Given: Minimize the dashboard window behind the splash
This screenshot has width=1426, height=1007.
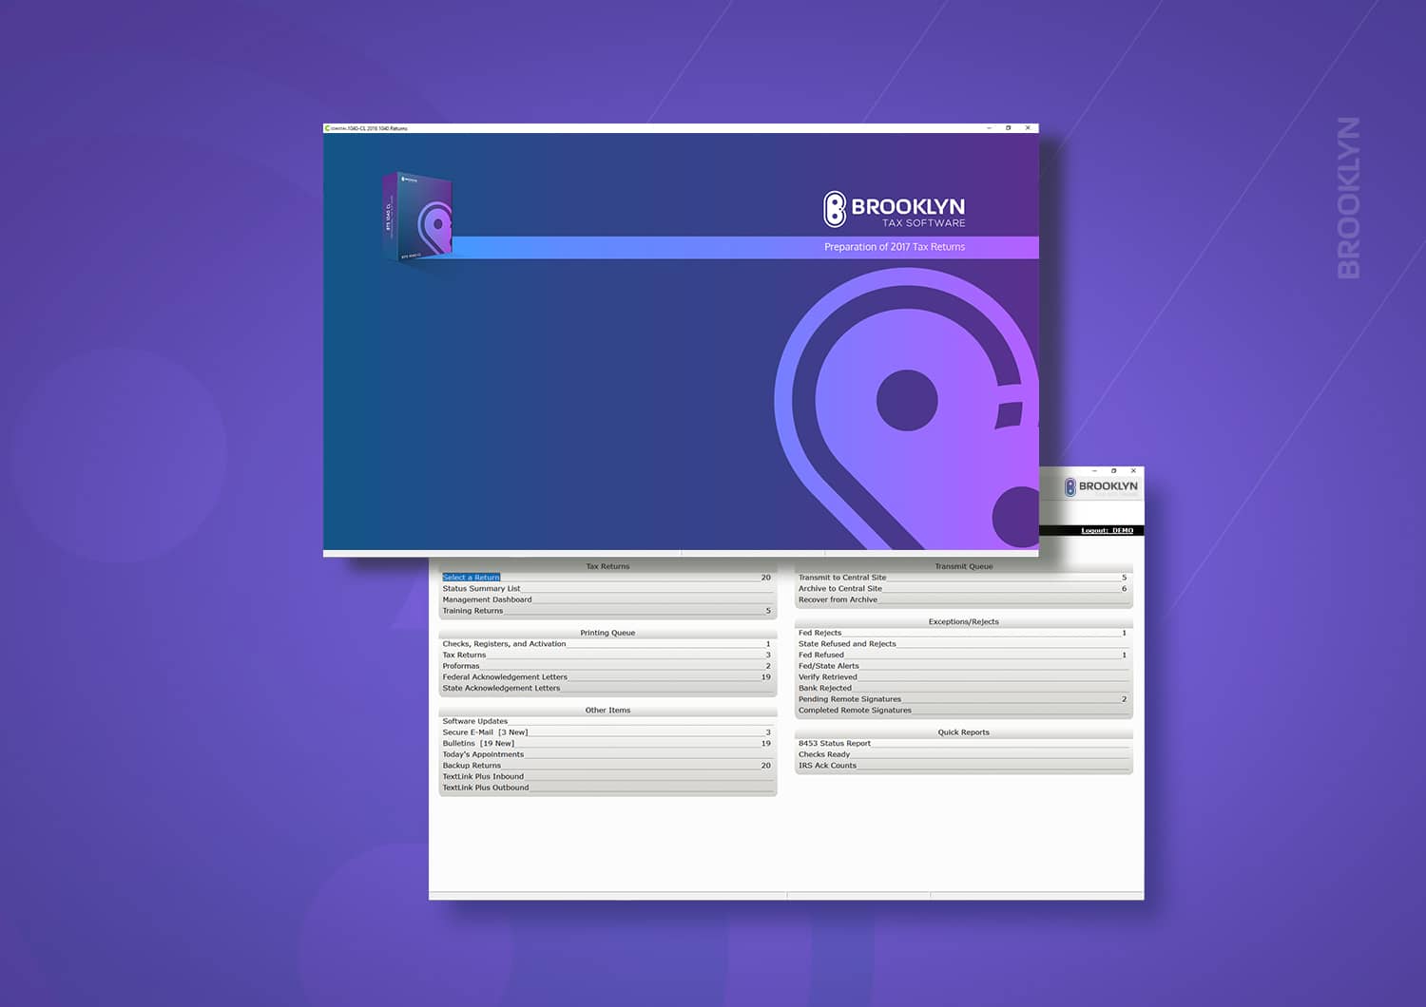Looking at the screenshot, I should point(1094,471).
